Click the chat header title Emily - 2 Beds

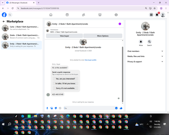[x=70, y=24]
